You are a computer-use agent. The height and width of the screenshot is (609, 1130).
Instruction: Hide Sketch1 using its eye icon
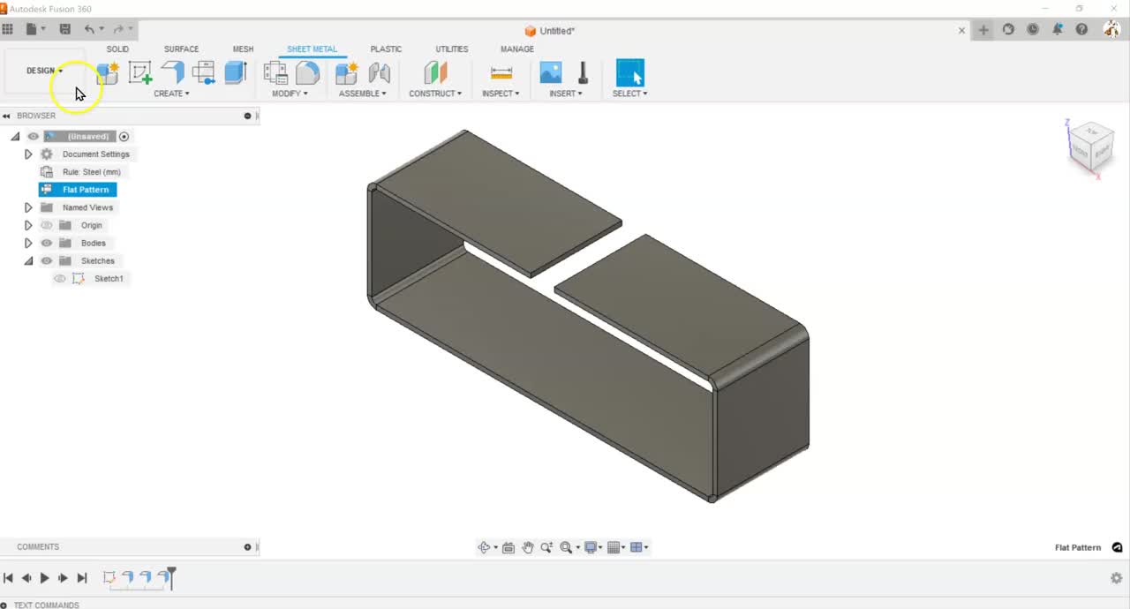click(x=59, y=278)
